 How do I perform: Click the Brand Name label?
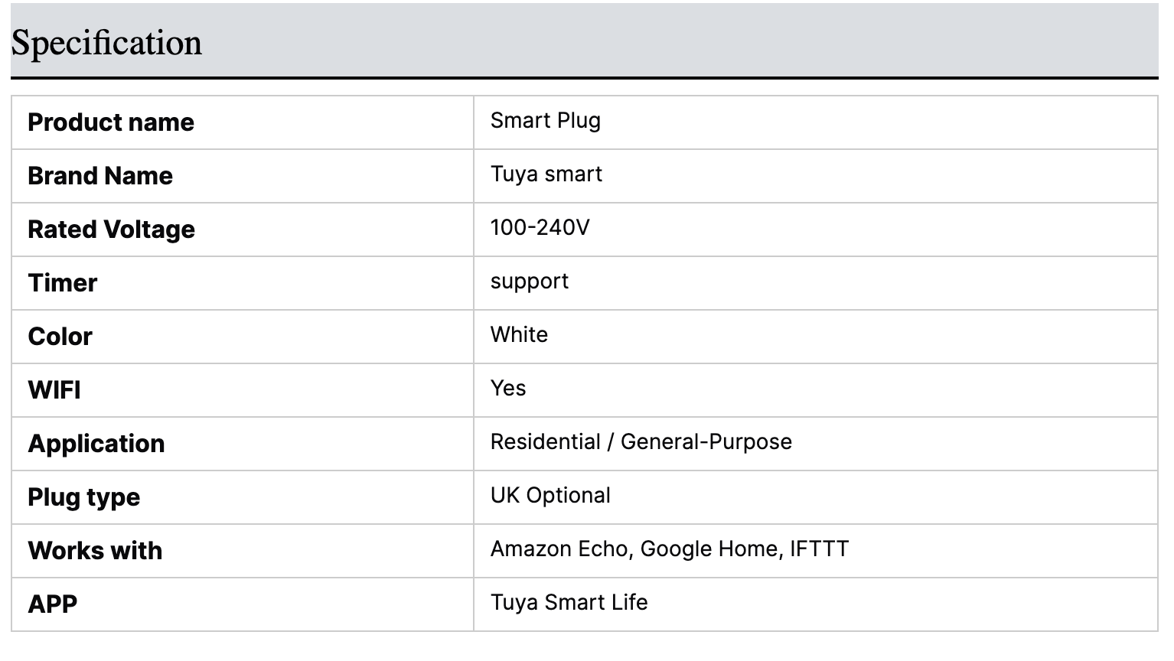[100, 176]
